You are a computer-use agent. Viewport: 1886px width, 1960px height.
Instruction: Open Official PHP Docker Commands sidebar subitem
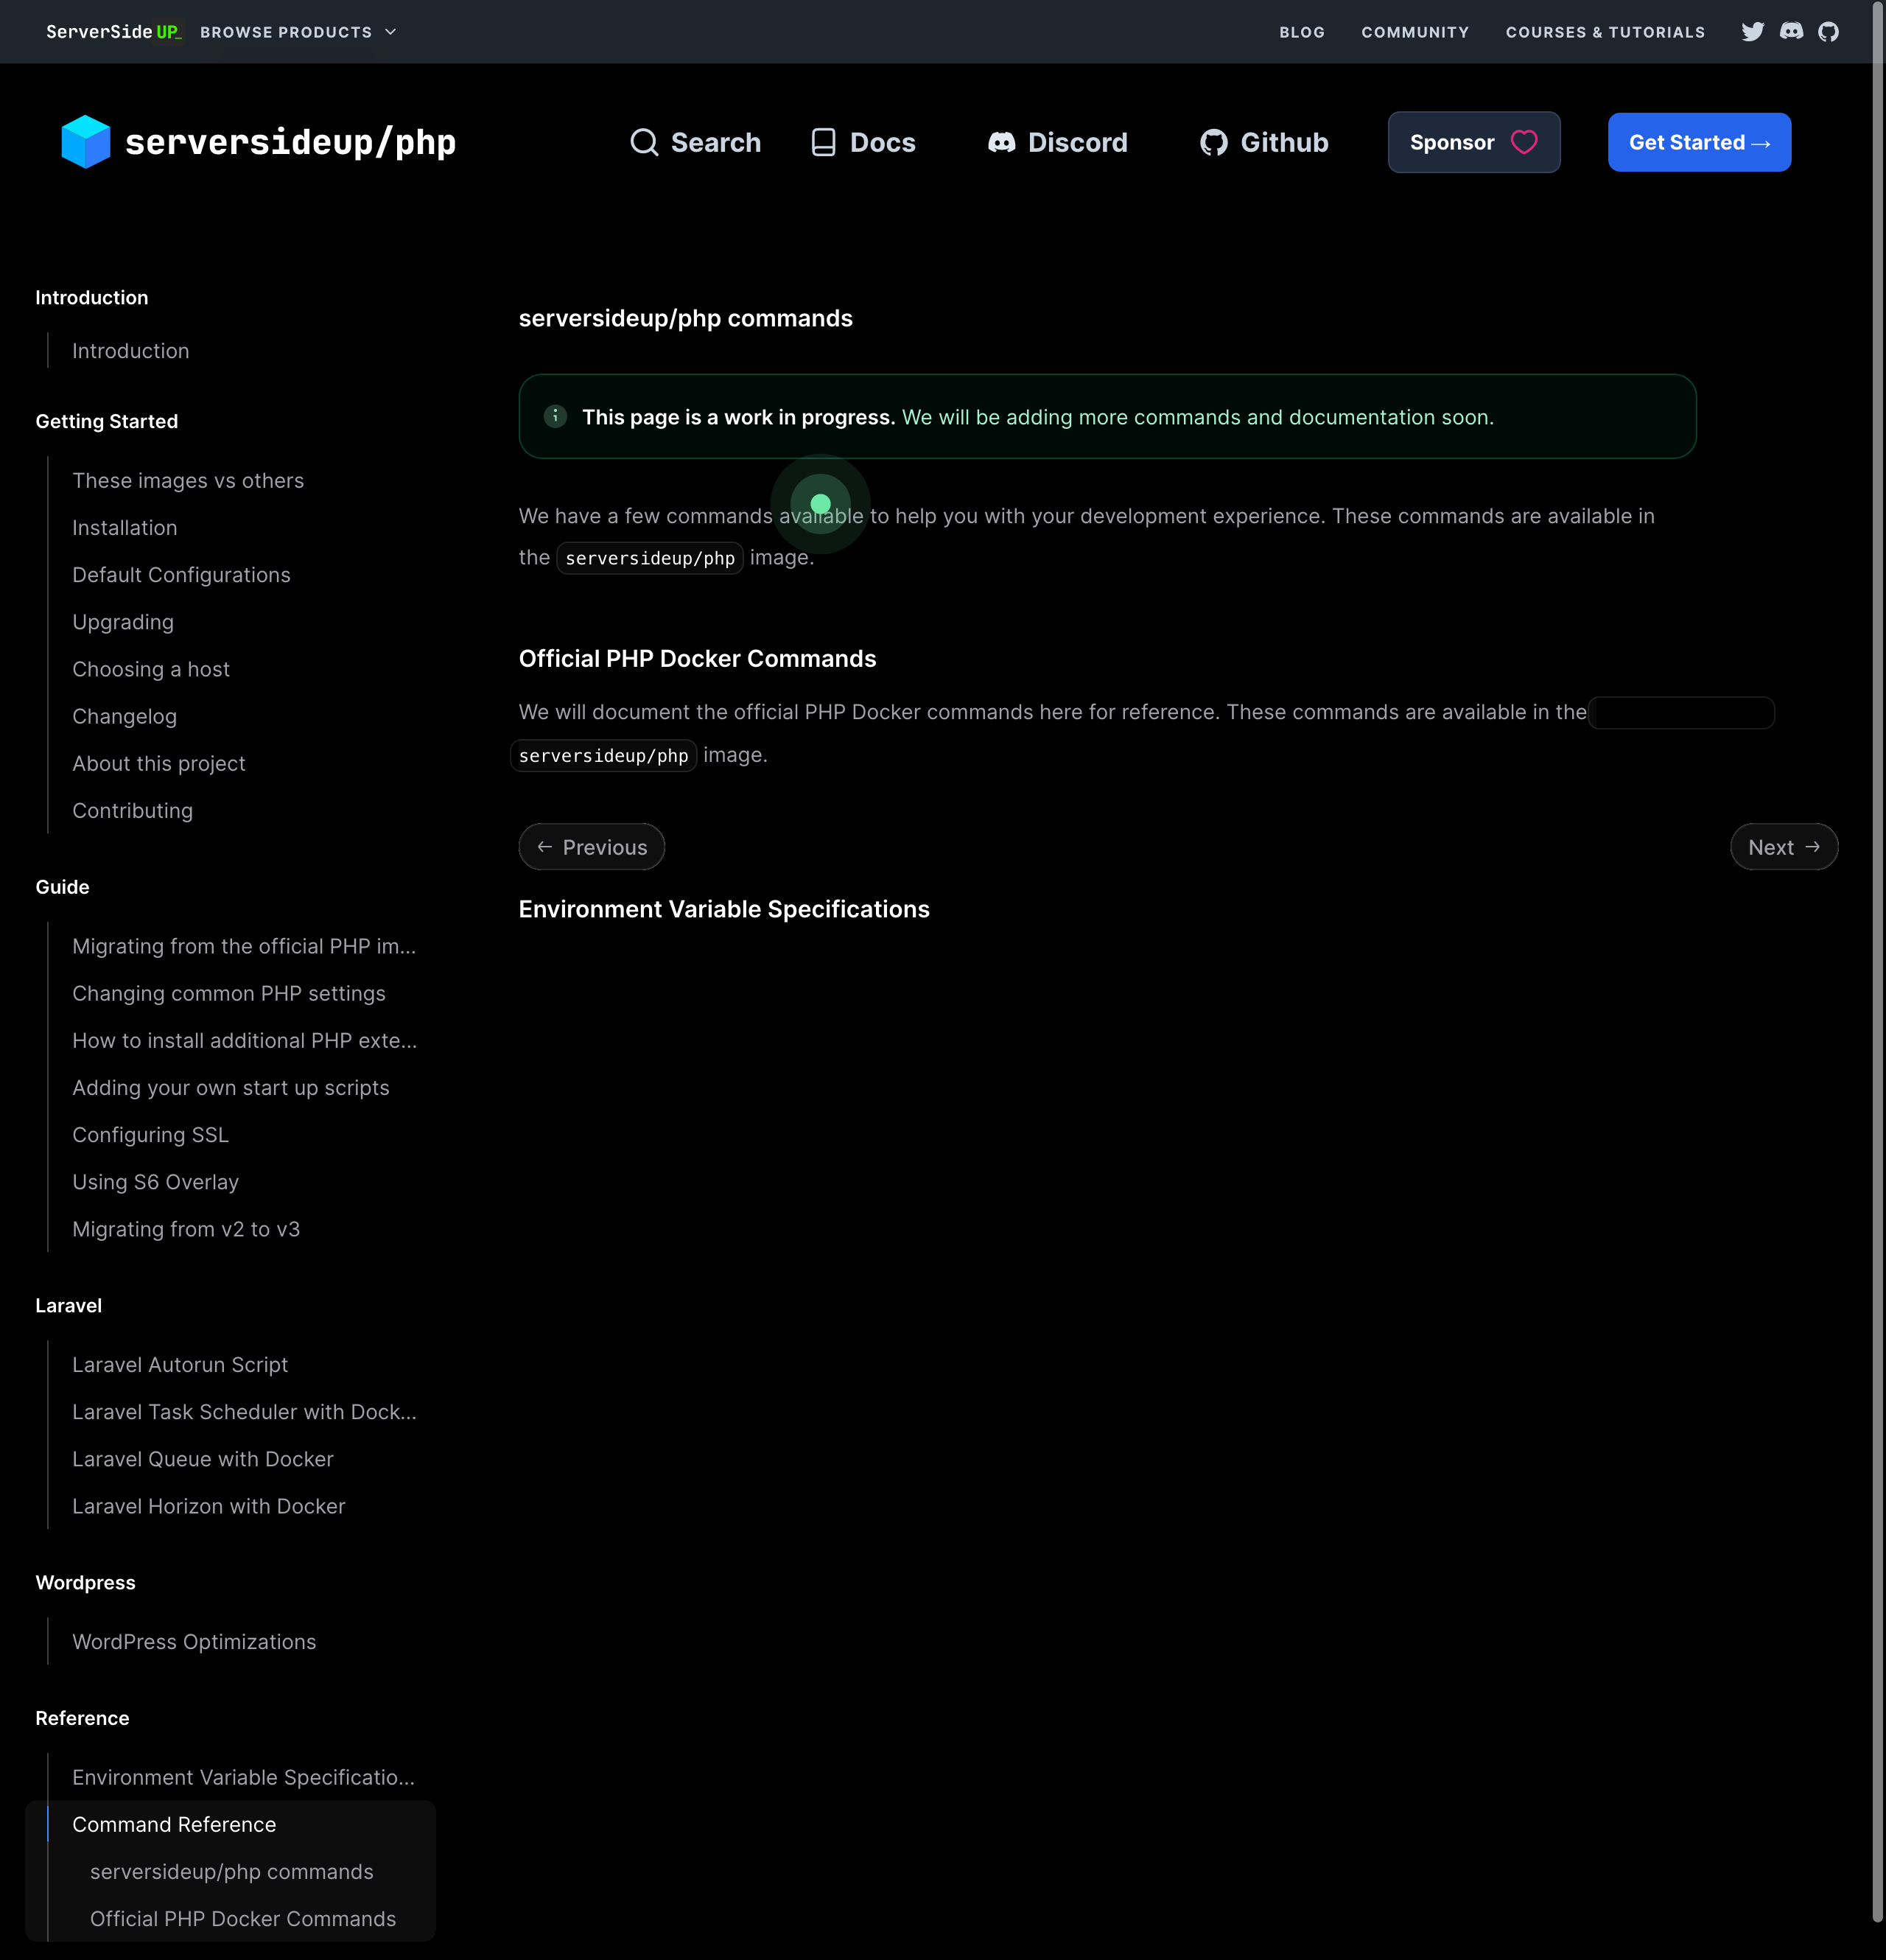(x=243, y=1918)
